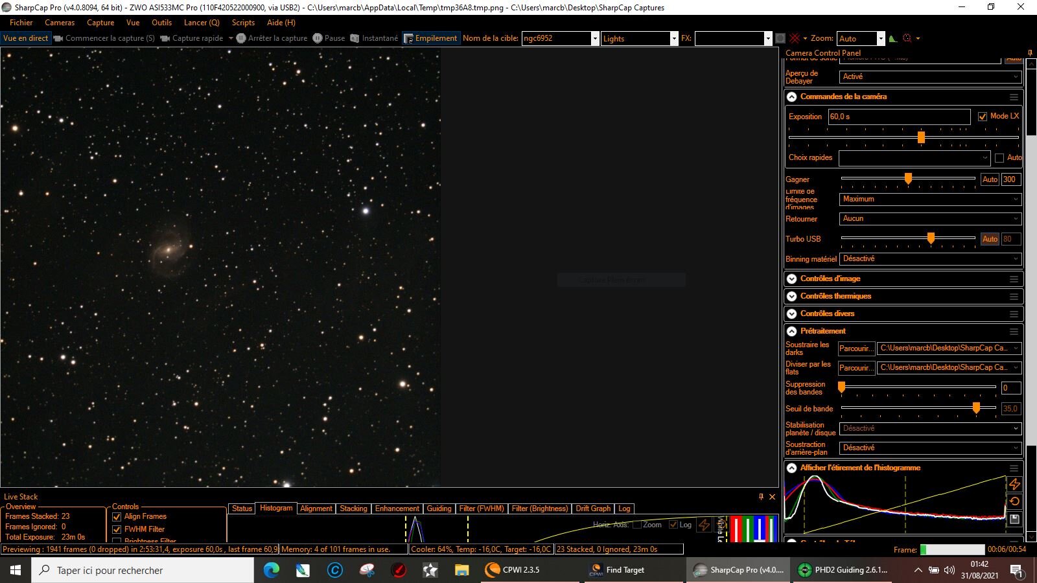
Task: Pin the Camera Control Panel
Action: pyautogui.click(x=1030, y=53)
